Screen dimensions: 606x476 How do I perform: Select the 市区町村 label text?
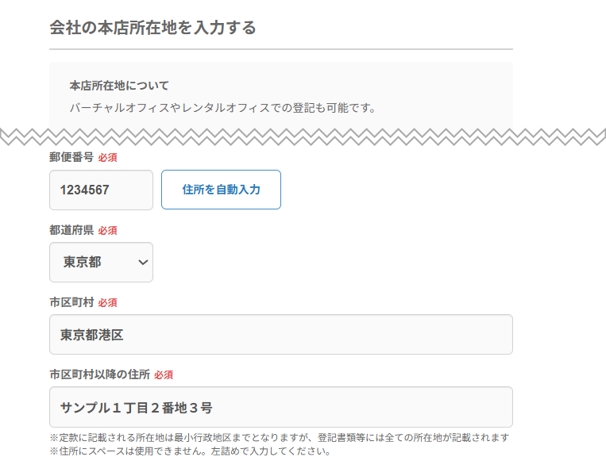point(71,302)
